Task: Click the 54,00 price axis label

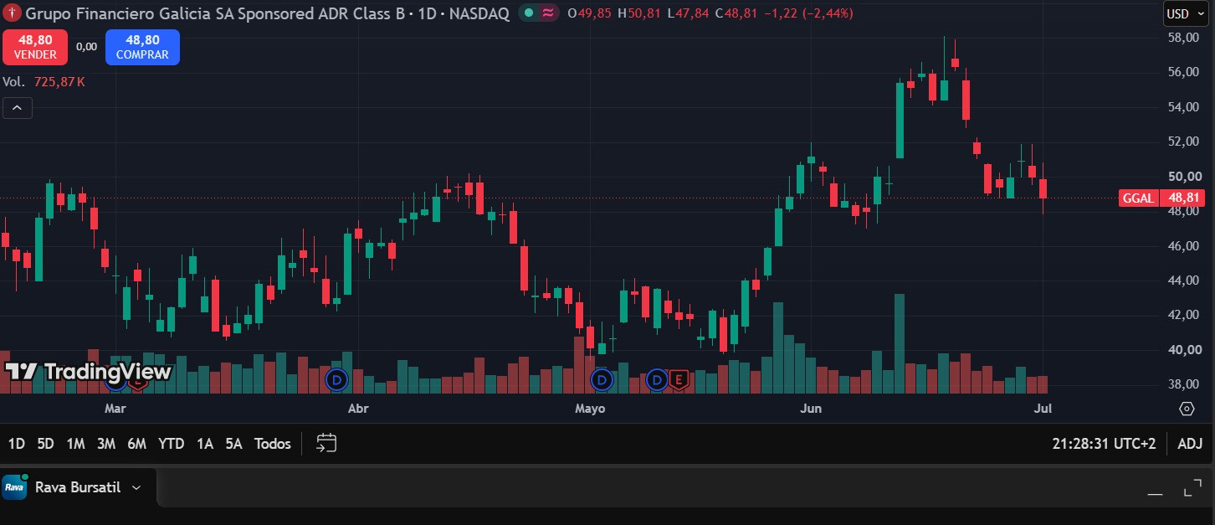Action: pyautogui.click(x=1184, y=107)
